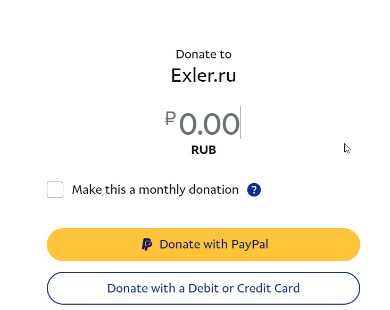This screenshot has width=390, height=310.
Task: Click the "Make this a monthly donation" label
Action: [155, 190]
